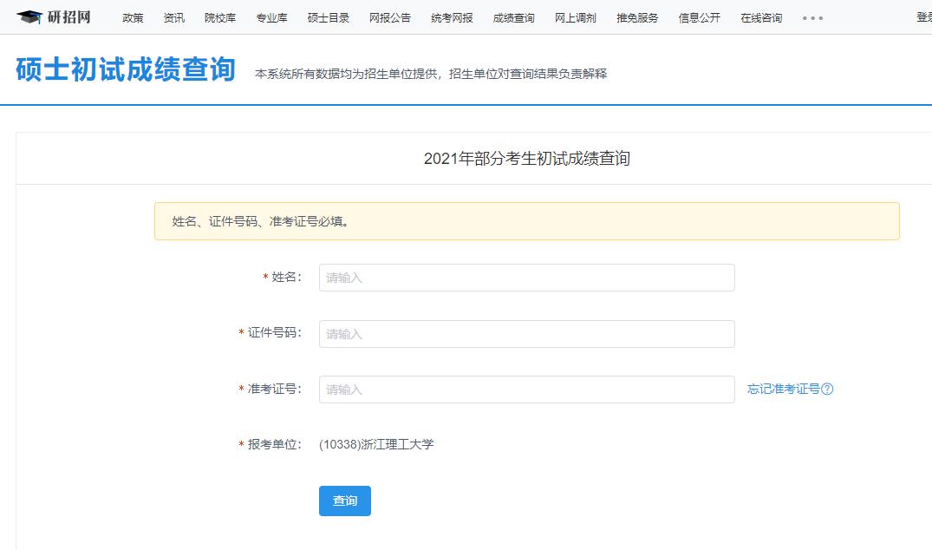Select 硕士目录 in the nav bar
The width and height of the screenshot is (932, 550).
(329, 18)
